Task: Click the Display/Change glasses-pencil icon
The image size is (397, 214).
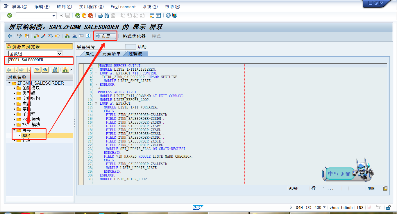Action: point(20,36)
